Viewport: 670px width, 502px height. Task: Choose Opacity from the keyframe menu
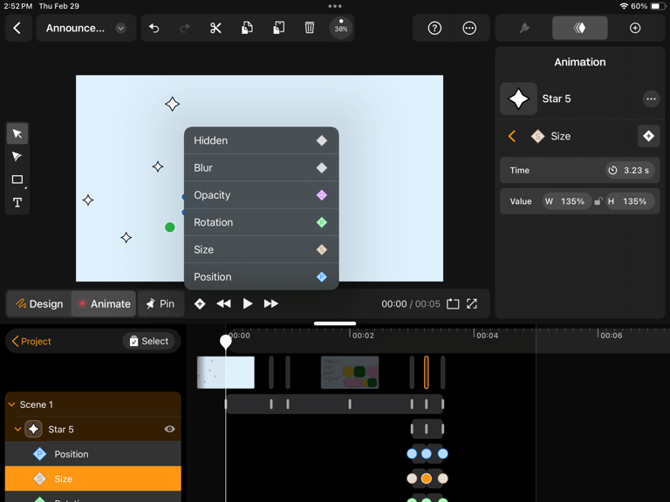pyautogui.click(x=261, y=195)
